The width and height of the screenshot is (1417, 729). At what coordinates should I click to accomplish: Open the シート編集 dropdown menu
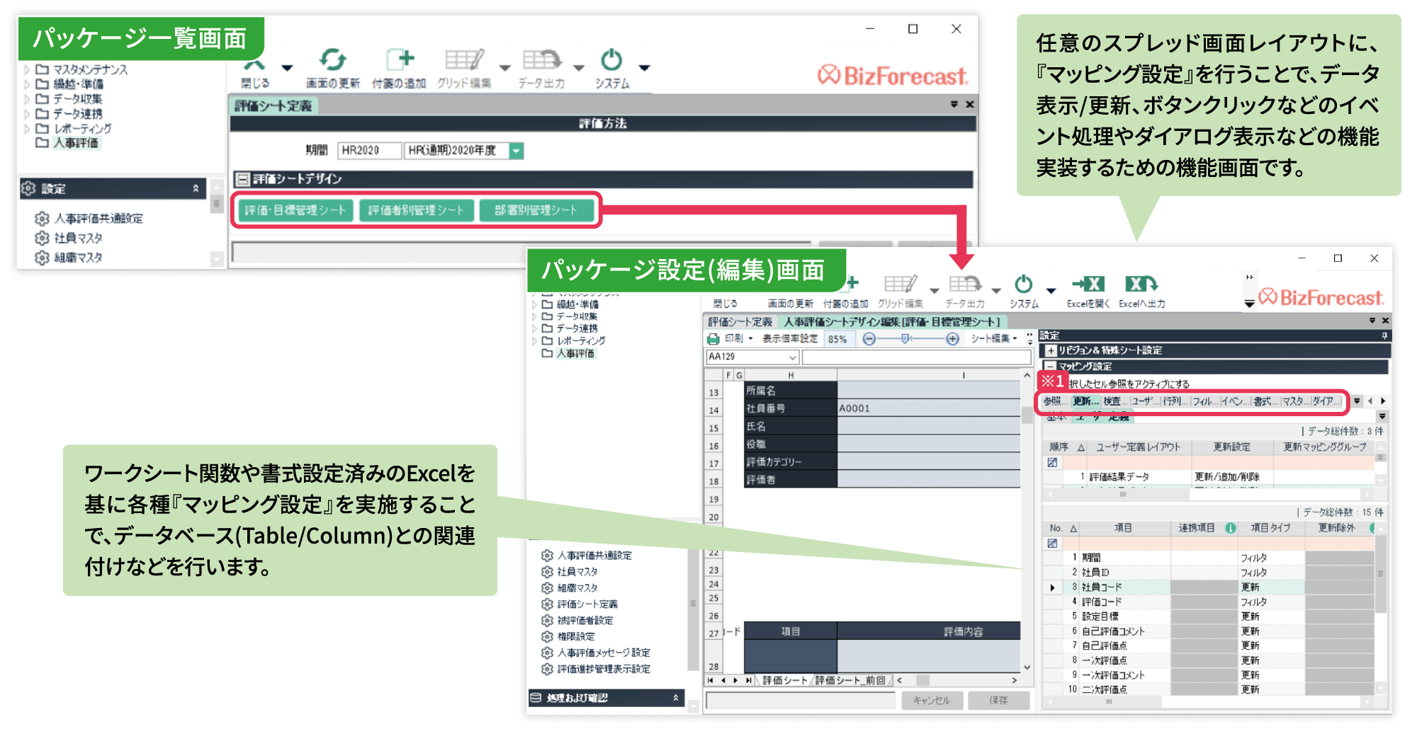[x=995, y=339]
